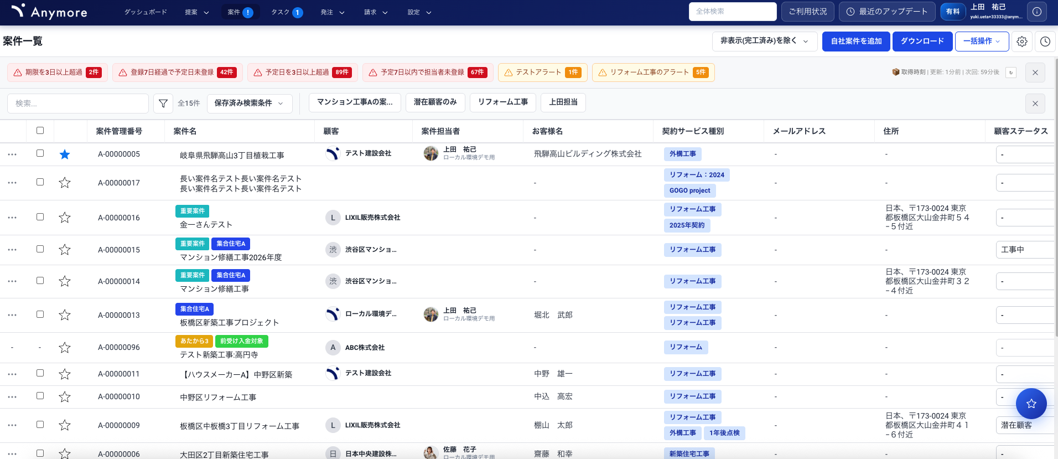Click the 全体検索 search field
The width and height of the screenshot is (1058, 459).
point(733,12)
